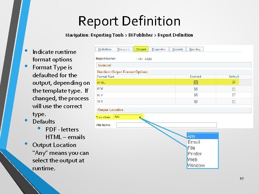Screen dimensions: 259x194
Task: Click the PDF format row label
Action: [100, 89]
